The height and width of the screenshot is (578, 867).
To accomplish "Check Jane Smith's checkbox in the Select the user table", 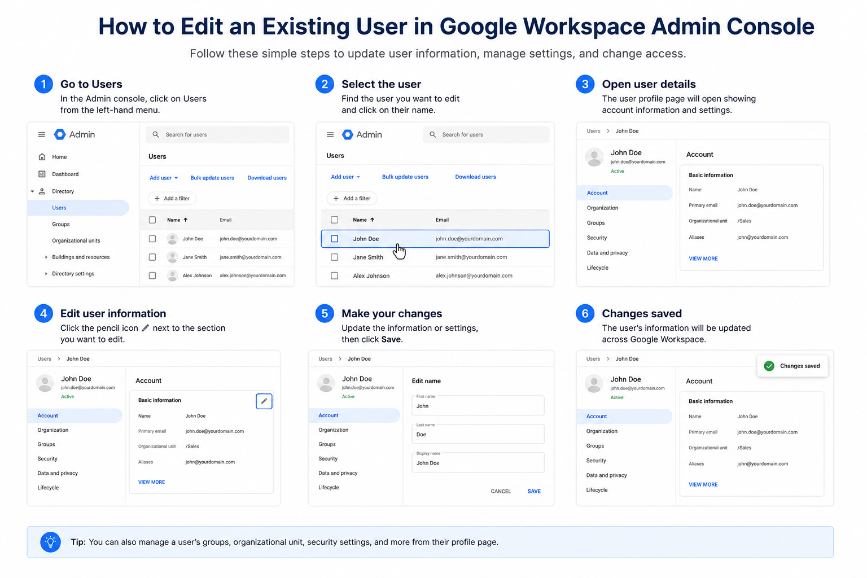I will [335, 257].
